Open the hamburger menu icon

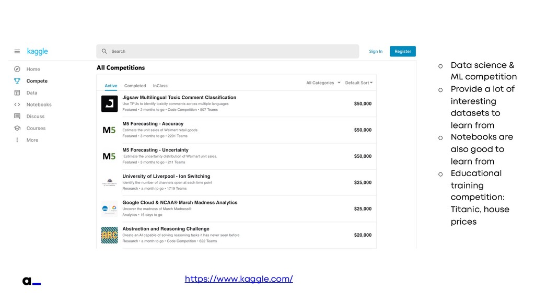coord(17,52)
